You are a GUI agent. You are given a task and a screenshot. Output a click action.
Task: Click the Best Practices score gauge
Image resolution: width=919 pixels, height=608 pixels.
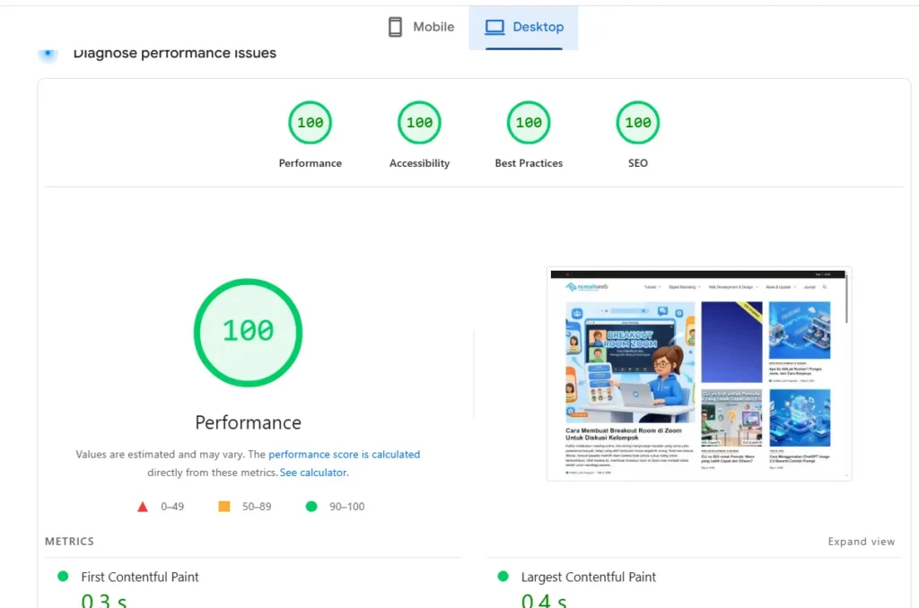click(x=529, y=123)
